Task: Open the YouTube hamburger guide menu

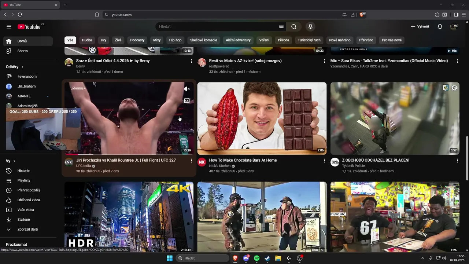Action: 9,26
